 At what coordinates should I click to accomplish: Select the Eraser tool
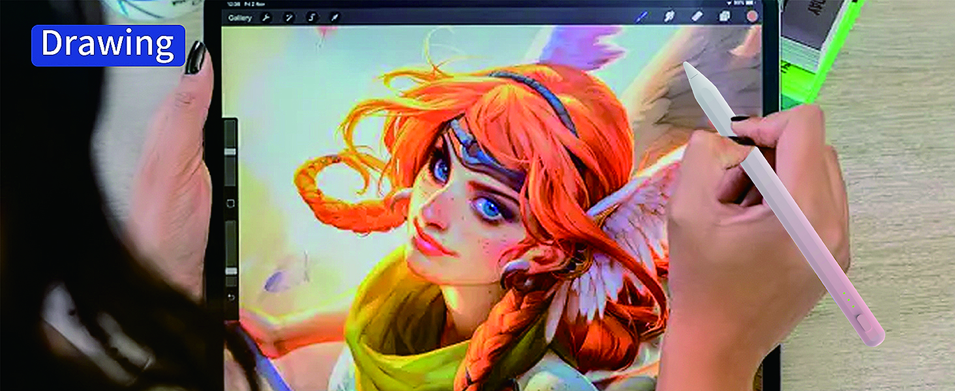coord(697,16)
